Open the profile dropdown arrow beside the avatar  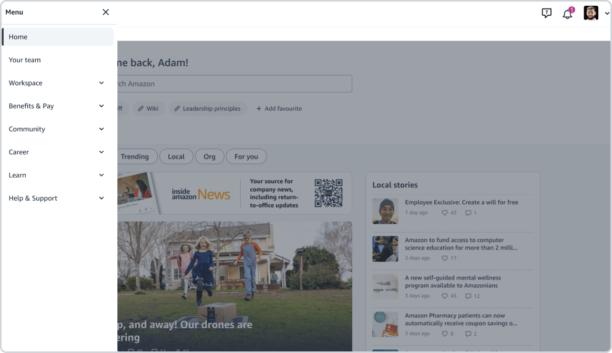pos(607,14)
